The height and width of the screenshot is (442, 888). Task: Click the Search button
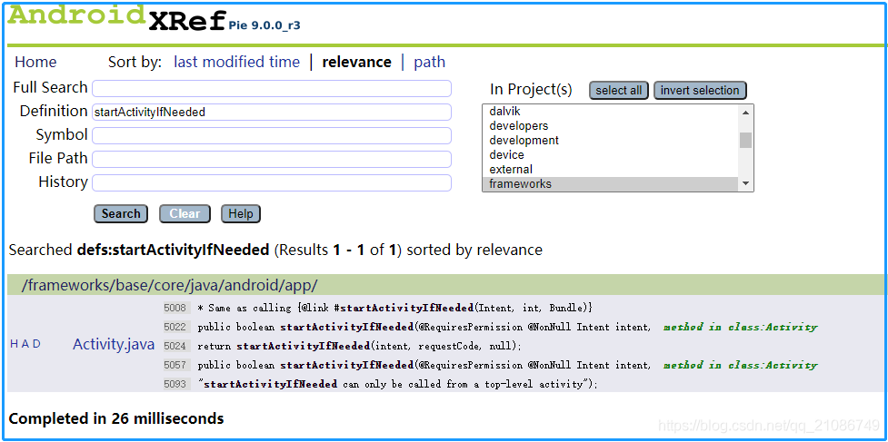click(x=121, y=213)
